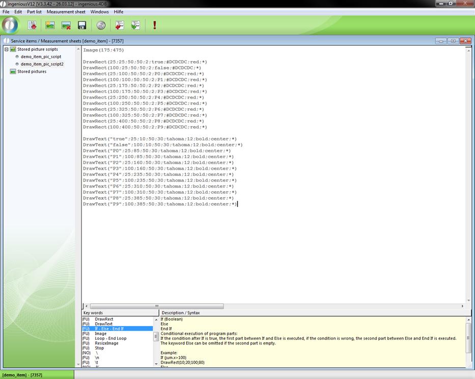Click the sheet with green check icon
The height and width of the screenshot is (379, 475).
pyautogui.click(x=135, y=25)
